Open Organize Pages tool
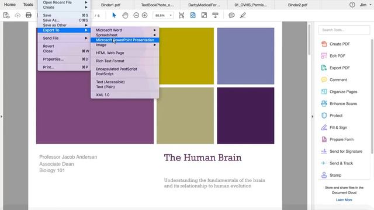Image resolution: width=374 pixels, height=210 pixels. point(339,92)
